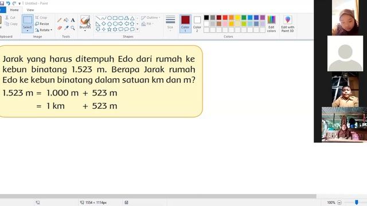
Task: Open the File menu tab
Action: [2, 10]
